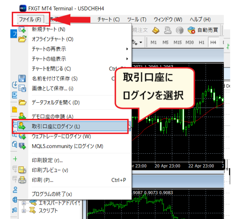237x219 pixels.
Task: Open データフォルダを開く (D)
Action: pyautogui.click(x=56, y=103)
